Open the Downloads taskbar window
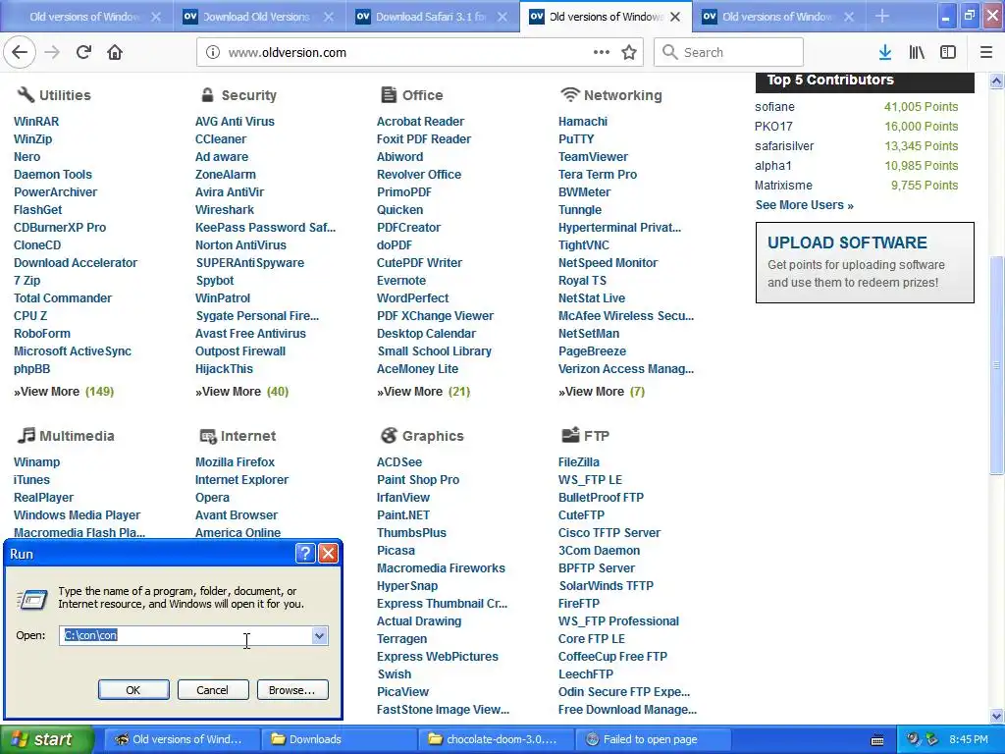Viewport: 1005px width, 754px height. pos(339,739)
